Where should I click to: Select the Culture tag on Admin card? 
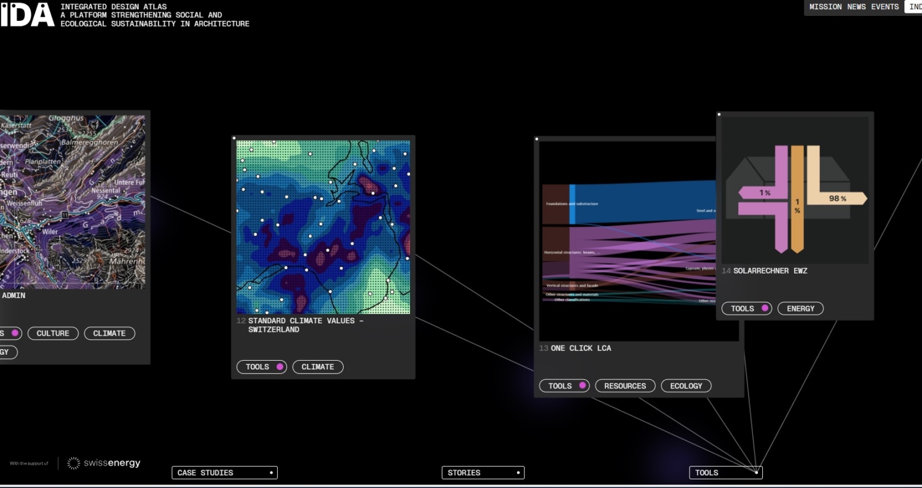(x=53, y=333)
